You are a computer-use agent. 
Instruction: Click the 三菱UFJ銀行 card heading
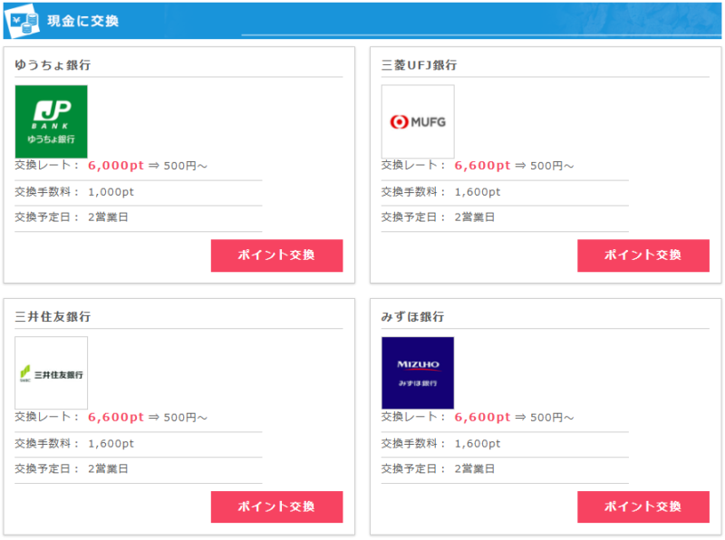point(419,65)
